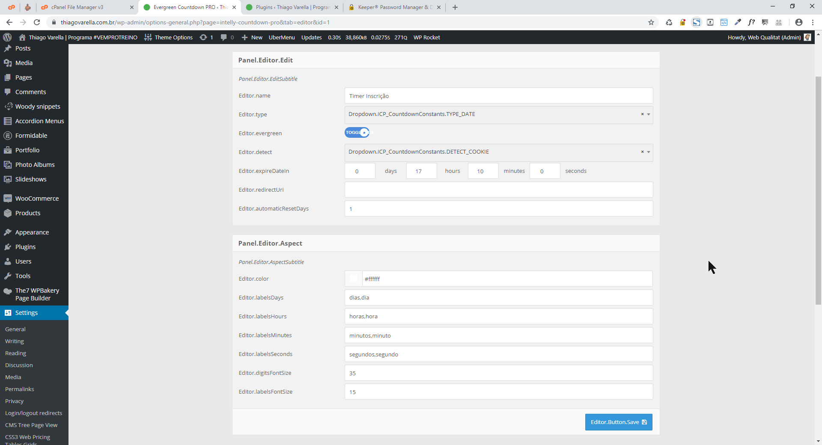This screenshot has height=445, width=822.
Task: Click the Editor.color white swatch
Action: point(354,279)
